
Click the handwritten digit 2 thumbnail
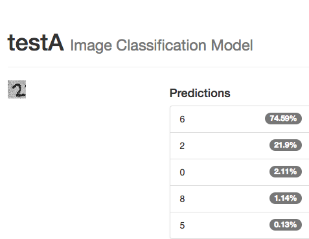[17, 89]
